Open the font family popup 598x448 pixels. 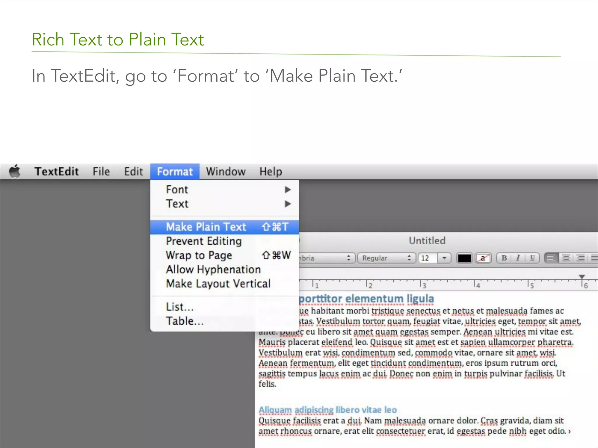[x=327, y=258]
